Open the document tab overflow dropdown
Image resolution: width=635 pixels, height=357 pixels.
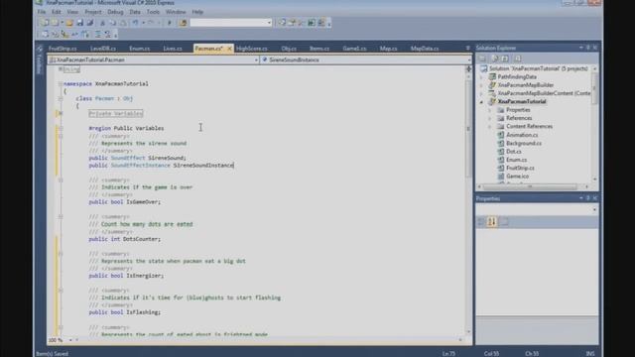click(x=467, y=49)
